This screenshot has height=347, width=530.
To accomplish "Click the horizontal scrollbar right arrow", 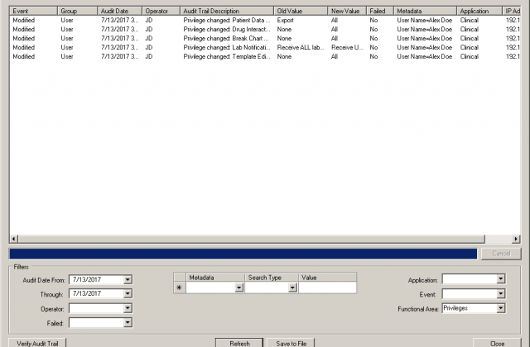I will (516, 239).
